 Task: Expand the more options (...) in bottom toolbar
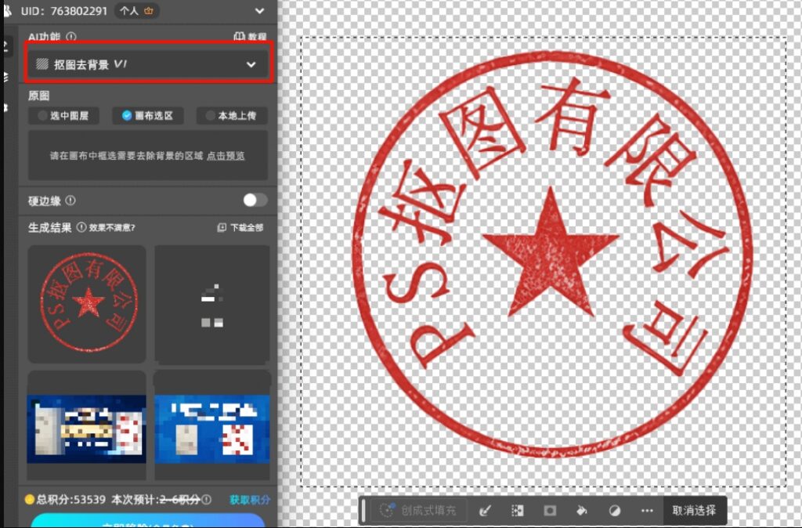(647, 510)
